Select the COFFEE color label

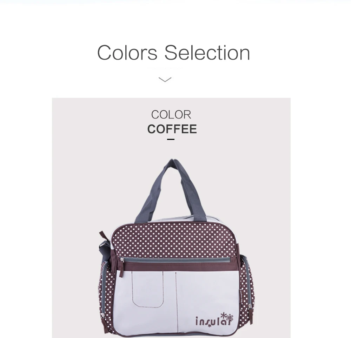(x=172, y=129)
